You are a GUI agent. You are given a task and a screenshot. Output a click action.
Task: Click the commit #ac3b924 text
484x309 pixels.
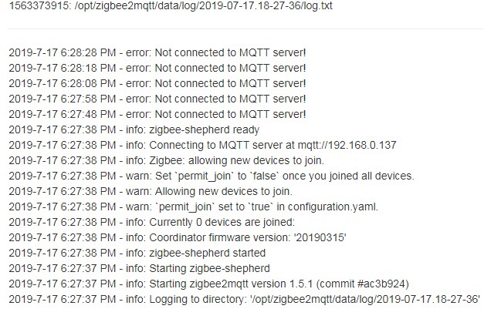tap(381, 284)
